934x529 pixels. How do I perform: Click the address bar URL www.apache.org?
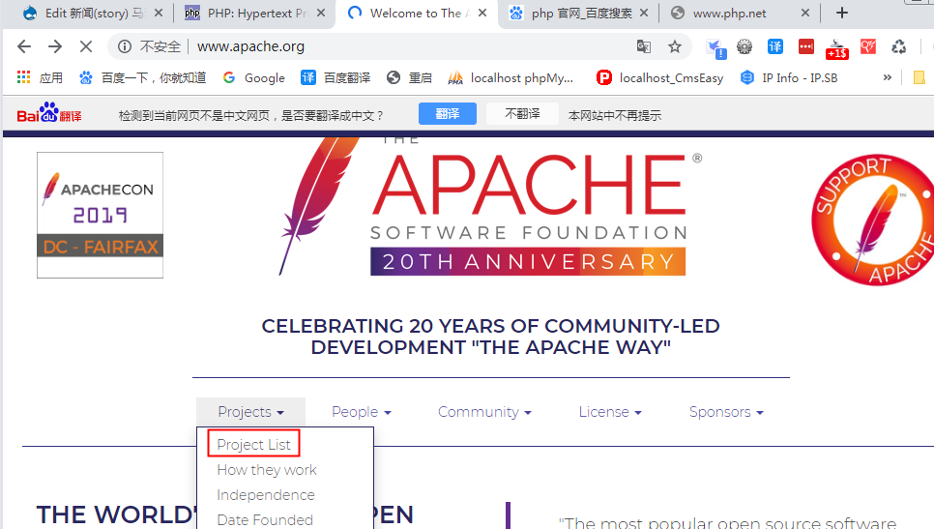tap(250, 46)
